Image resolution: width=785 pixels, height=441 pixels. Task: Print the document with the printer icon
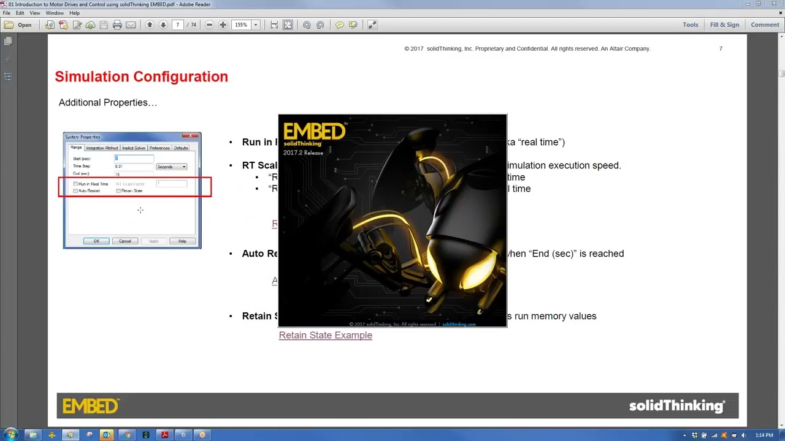(x=117, y=25)
